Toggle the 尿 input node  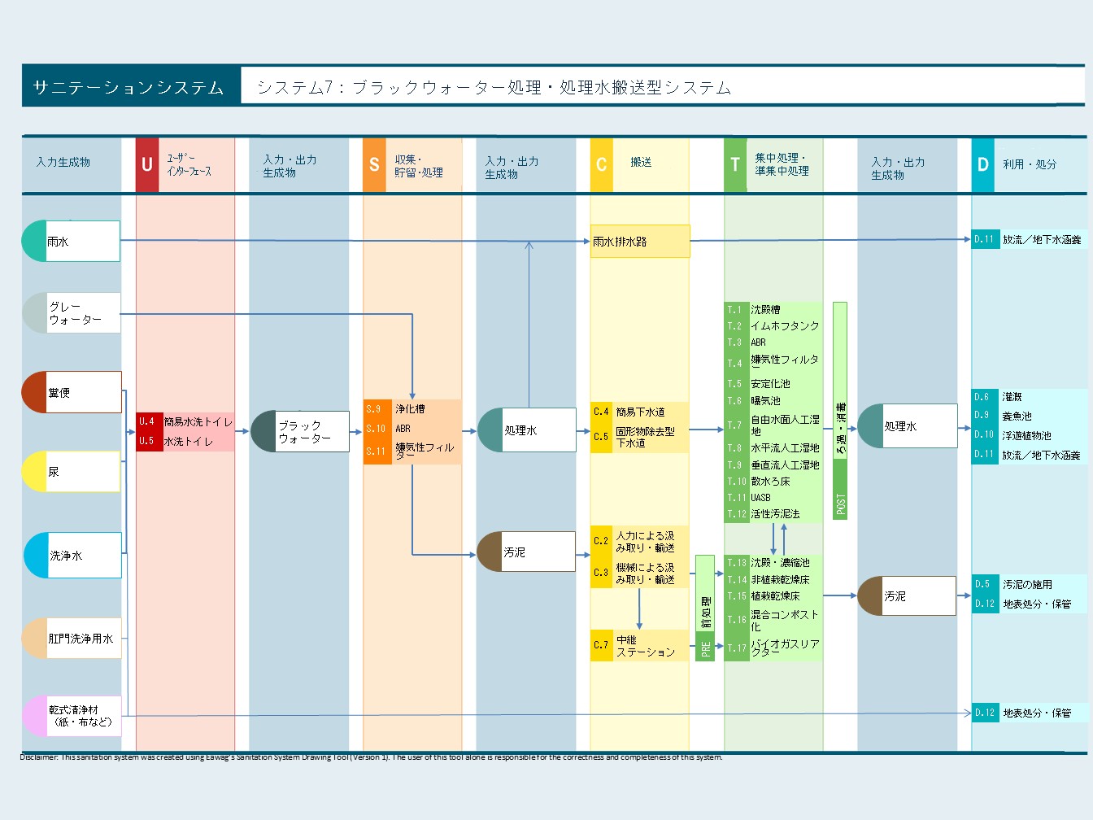point(71,472)
